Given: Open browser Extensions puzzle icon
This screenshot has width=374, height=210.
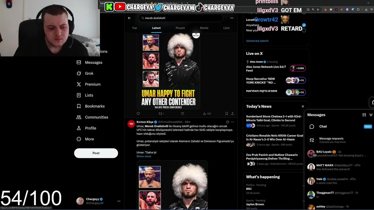Looking at the screenshot, I should [x=358, y=10].
